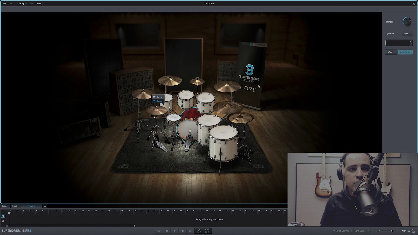Select Closed in hi-hat popup

coord(157,101)
